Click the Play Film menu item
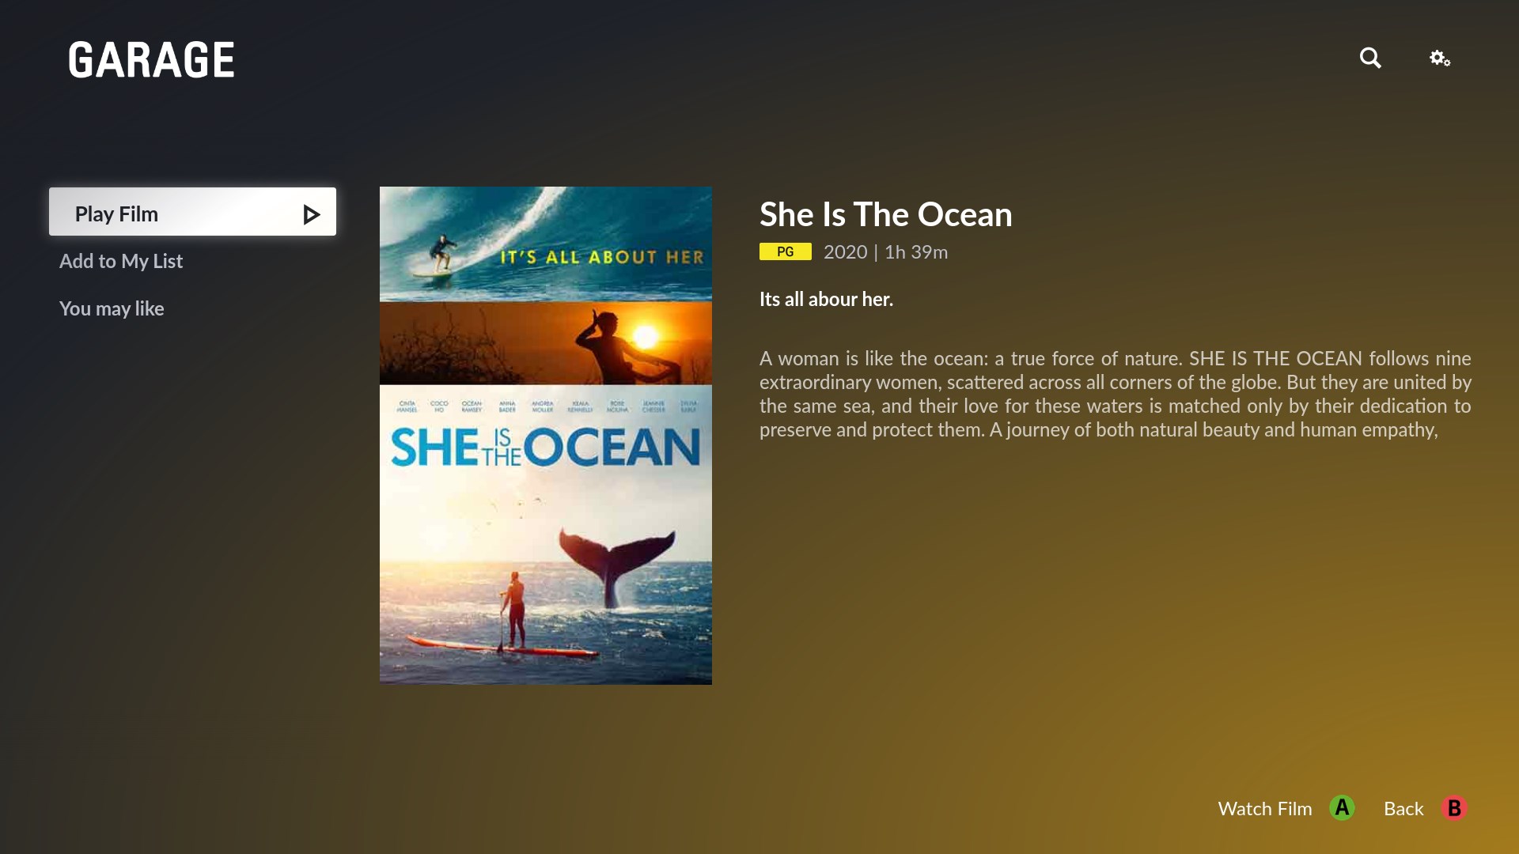 pos(193,213)
